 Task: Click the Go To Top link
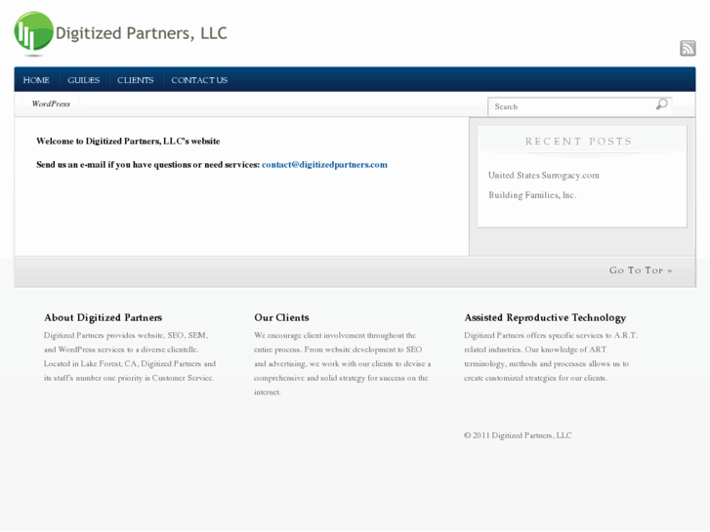point(641,270)
